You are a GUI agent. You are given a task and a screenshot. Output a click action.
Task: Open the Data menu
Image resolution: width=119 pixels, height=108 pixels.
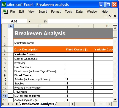coord(79,12)
